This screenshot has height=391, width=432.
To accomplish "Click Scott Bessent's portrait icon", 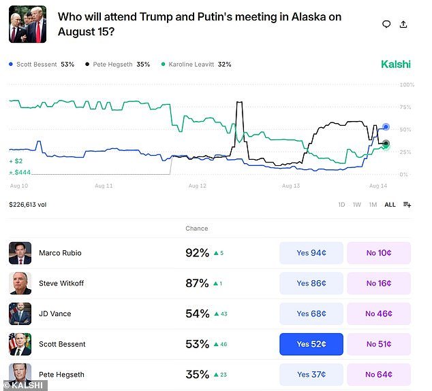I will pyautogui.click(x=20, y=344).
